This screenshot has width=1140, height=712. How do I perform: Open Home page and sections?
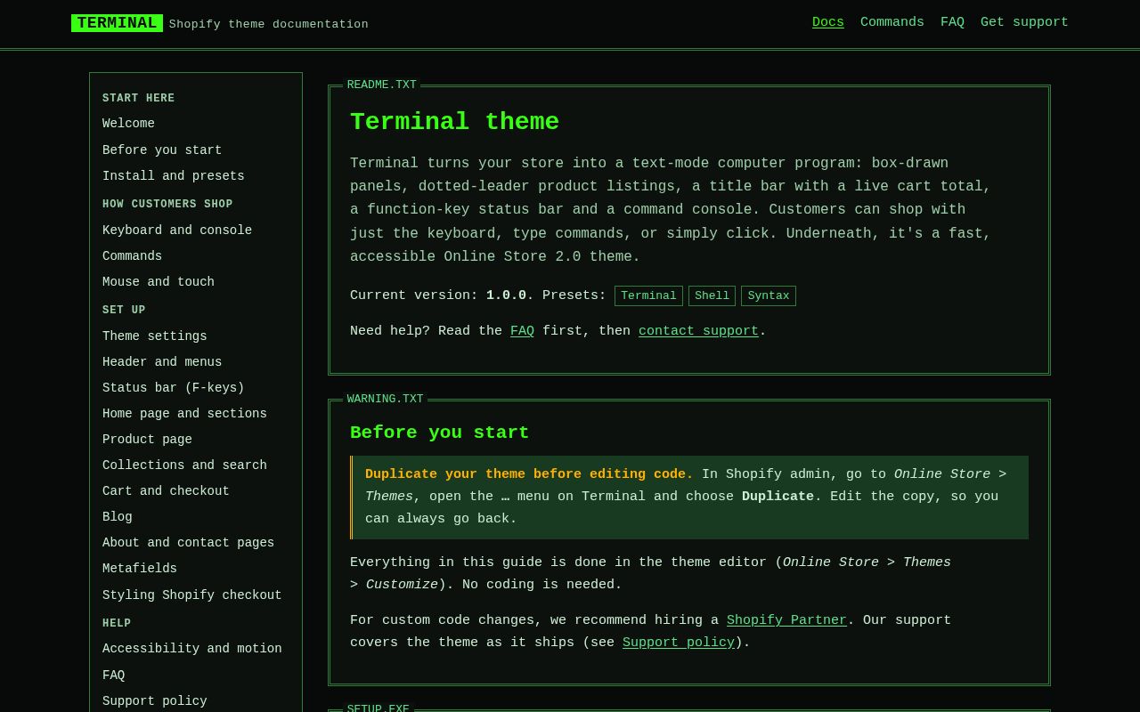point(184,414)
